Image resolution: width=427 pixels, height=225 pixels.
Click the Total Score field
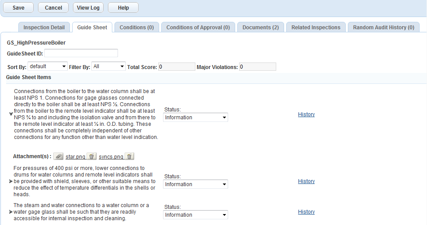click(177, 67)
